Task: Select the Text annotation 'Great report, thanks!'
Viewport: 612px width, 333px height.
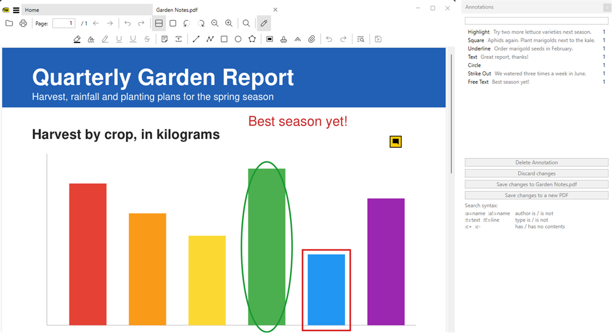Action: pos(536,57)
